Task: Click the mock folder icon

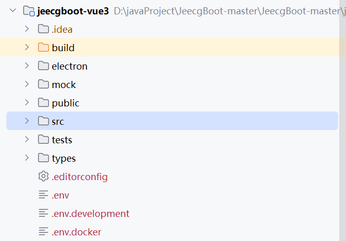Action: pyautogui.click(x=43, y=84)
